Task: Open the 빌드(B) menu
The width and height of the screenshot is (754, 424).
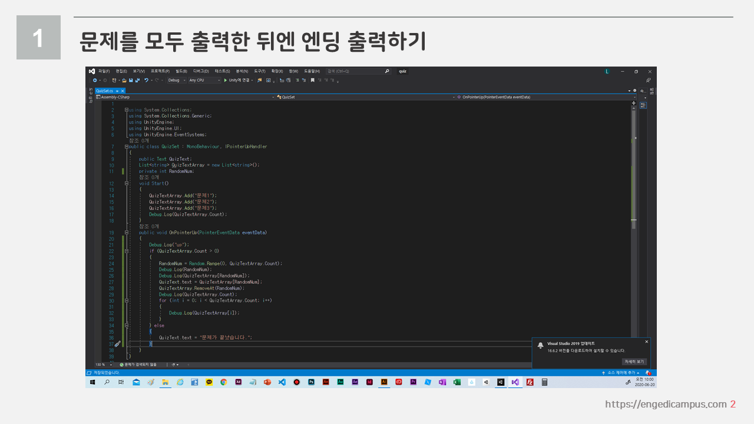Action: pyautogui.click(x=181, y=71)
